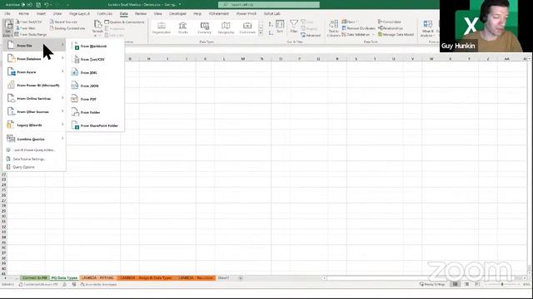The width and height of the screenshot is (533, 299).
Task: Switch to the Review ribbon tab
Action: click(x=141, y=13)
